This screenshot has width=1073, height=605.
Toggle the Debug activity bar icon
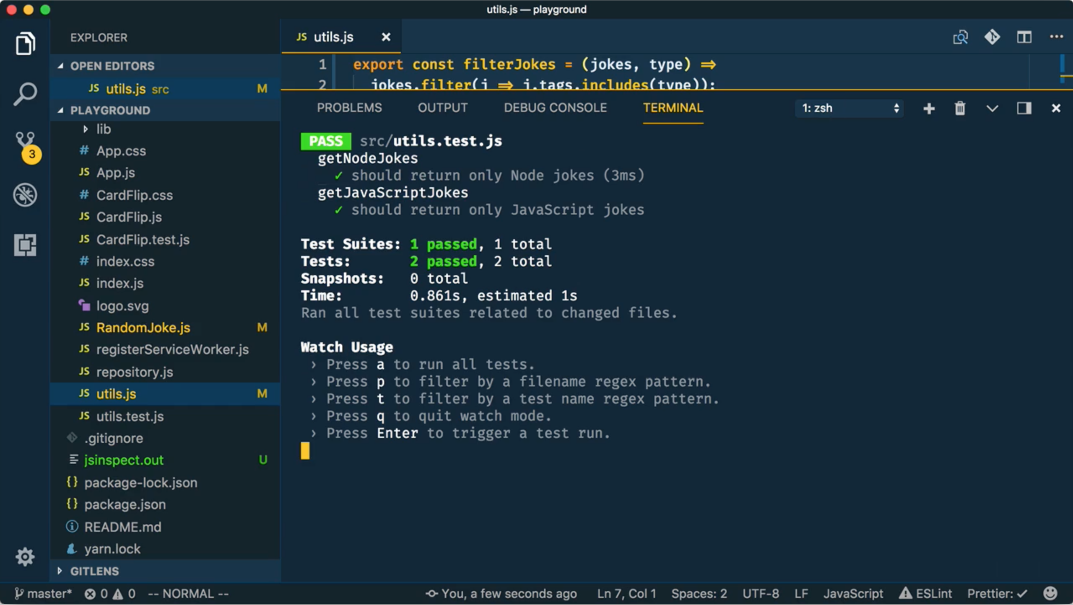point(25,195)
